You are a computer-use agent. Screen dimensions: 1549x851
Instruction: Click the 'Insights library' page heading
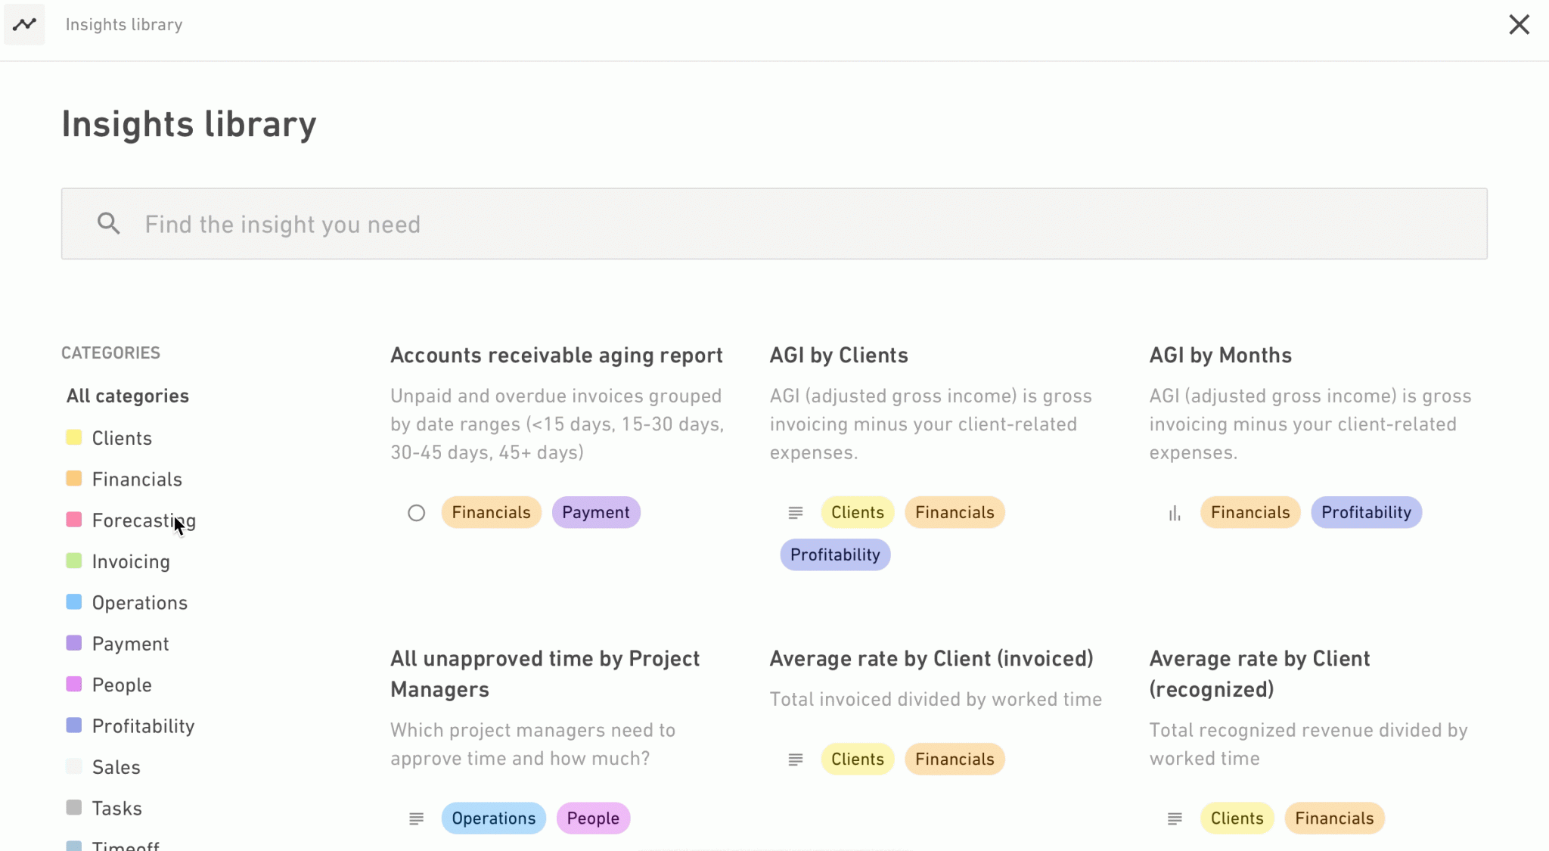pyautogui.click(x=189, y=124)
